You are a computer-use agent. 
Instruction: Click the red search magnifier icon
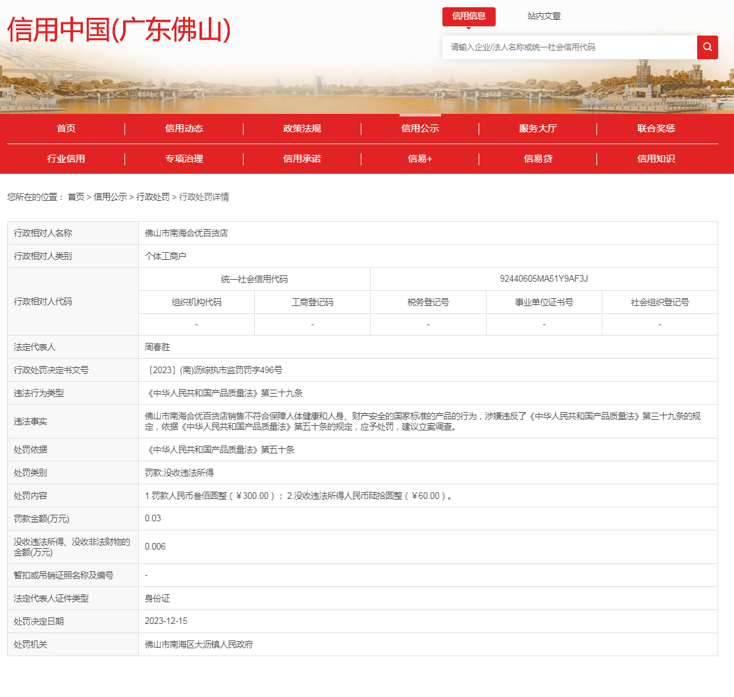[707, 47]
